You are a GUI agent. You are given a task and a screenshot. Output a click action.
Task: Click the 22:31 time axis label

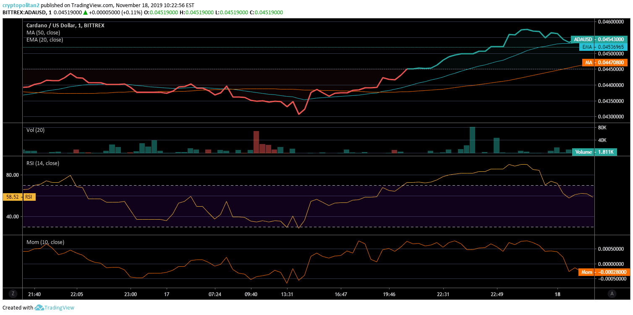[x=443, y=294]
